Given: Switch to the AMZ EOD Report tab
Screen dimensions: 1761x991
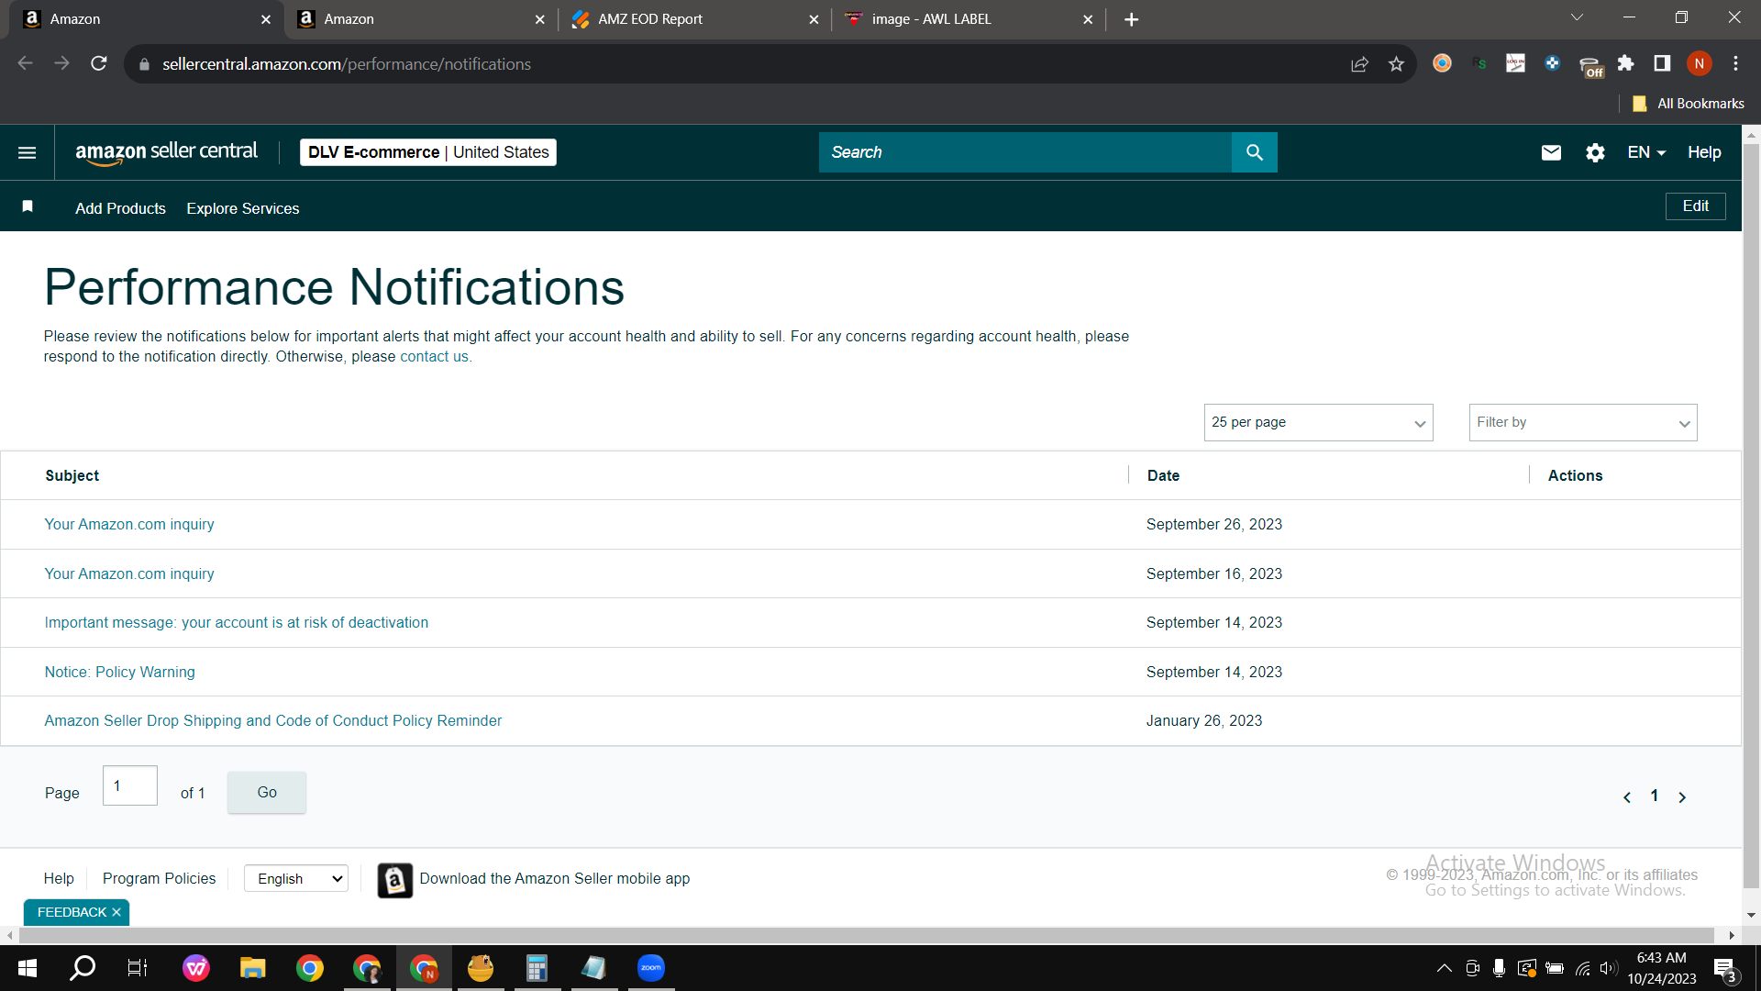Looking at the screenshot, I should [694, 19].
